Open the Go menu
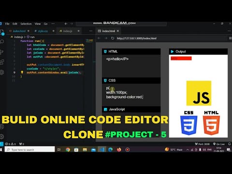 pos(45,24)
